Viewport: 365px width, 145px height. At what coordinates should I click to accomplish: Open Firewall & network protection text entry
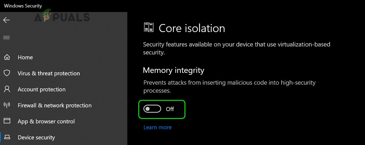[x=55, y=105]
